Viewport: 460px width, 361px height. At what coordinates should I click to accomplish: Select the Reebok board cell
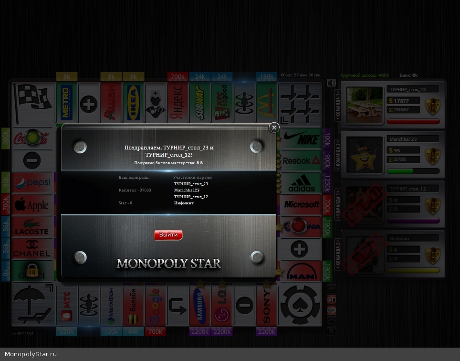pyautogui.click(x=301, y=160)
